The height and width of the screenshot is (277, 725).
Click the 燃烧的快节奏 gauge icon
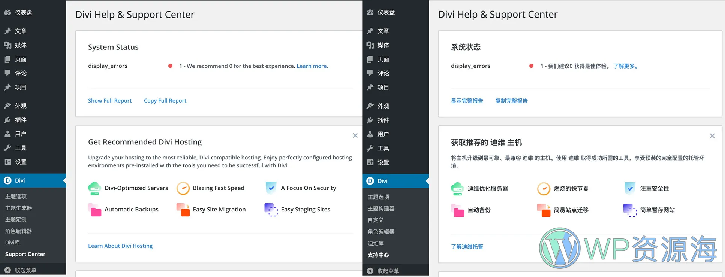[544, 189]
